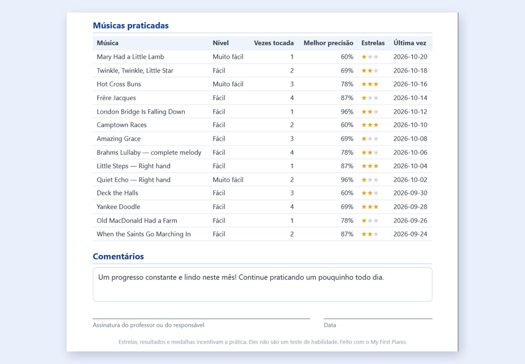Select the star rating for Old MacDonald Had a Farm
Image resolution: width=525 pixels, height=364 pixels.
coord(370,220)
